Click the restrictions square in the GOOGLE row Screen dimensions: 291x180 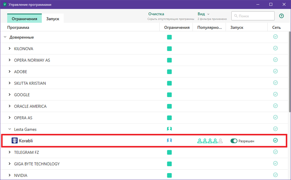[169, 95]
